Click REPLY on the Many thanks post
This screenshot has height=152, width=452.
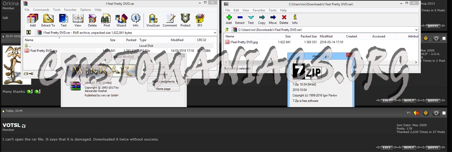click(x=409, y=100)
